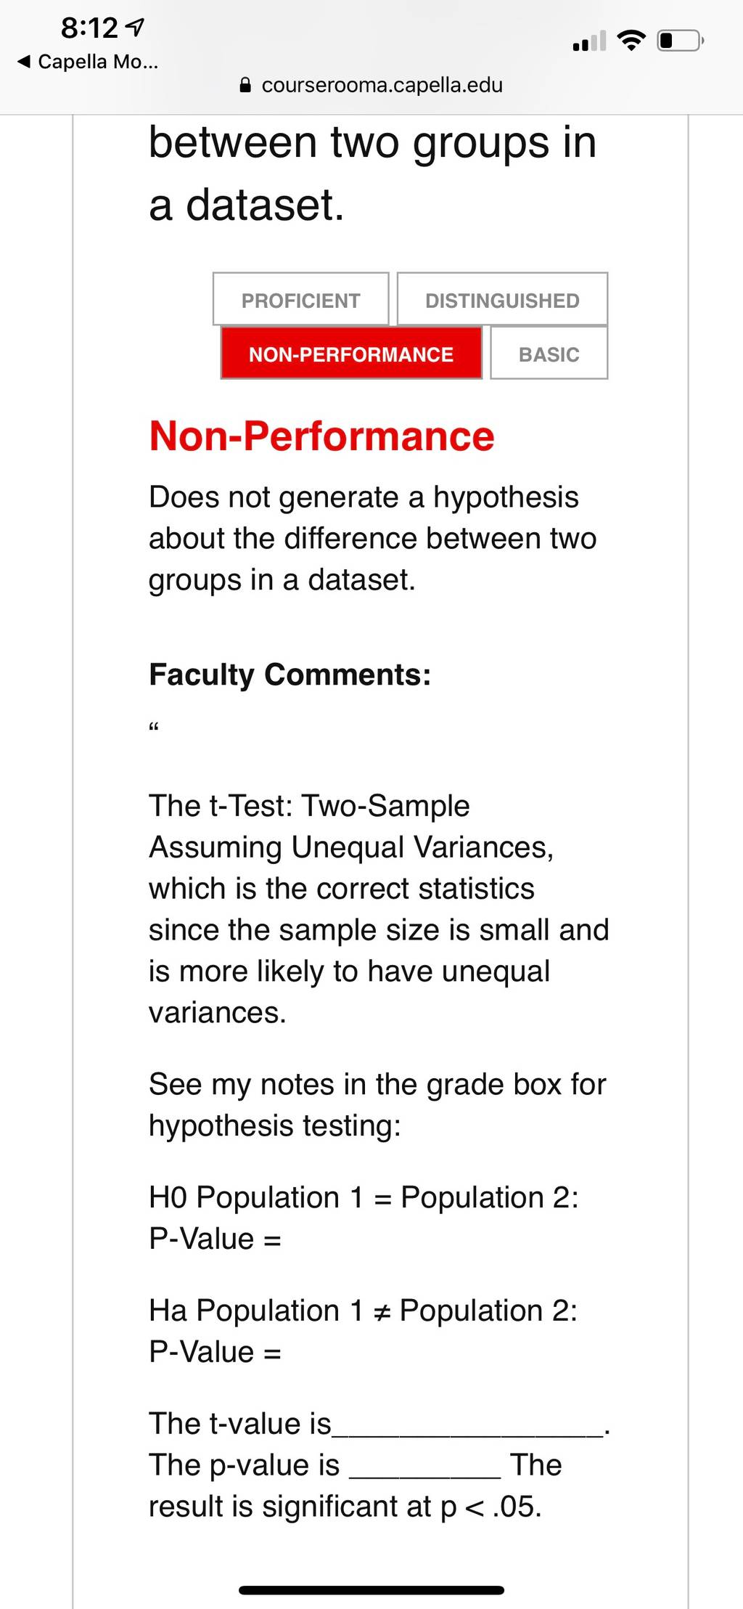The height and width of the screenshot is (1609, 743).
Task: Tap the lock icon beside the URL
Action: (x=245, y=85)
